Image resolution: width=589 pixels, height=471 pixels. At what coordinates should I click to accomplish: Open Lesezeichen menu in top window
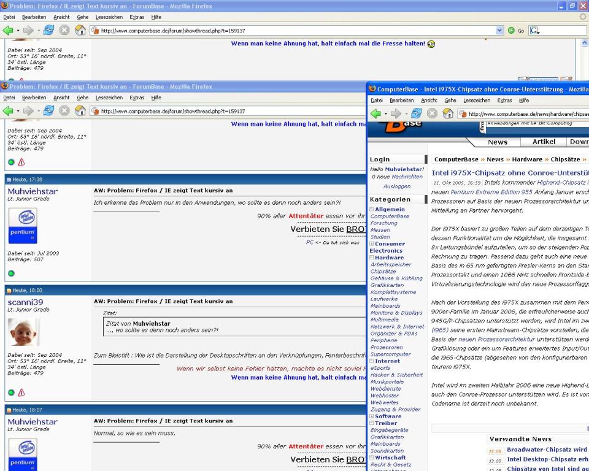109,17
